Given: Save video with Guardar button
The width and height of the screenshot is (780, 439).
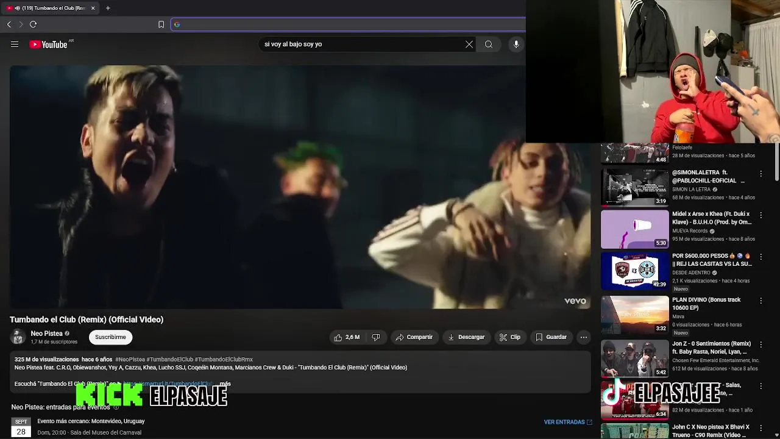Looking at the screenshot, I should 551,337.
